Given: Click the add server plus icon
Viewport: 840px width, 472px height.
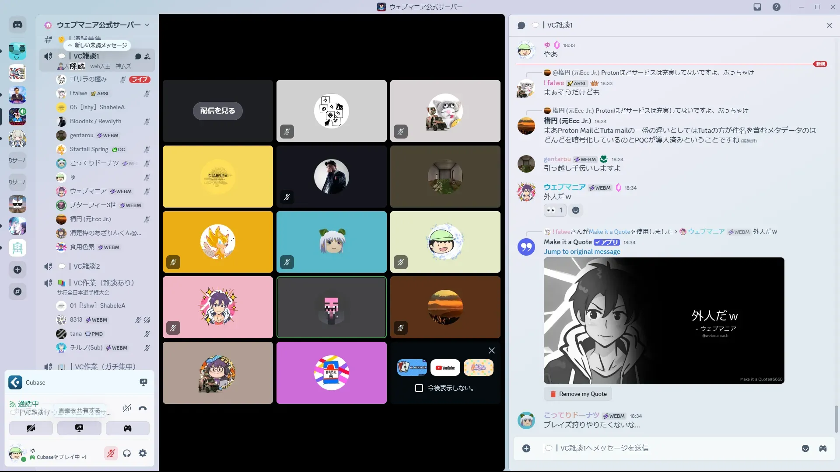Looking at the screenshot, I should (x=17, y=270).
